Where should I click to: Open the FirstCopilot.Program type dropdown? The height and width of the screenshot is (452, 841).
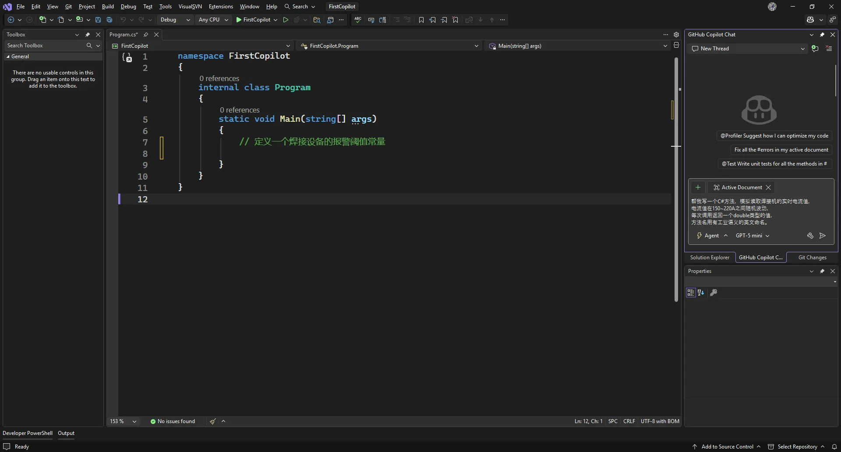click(x=389, y=46)
